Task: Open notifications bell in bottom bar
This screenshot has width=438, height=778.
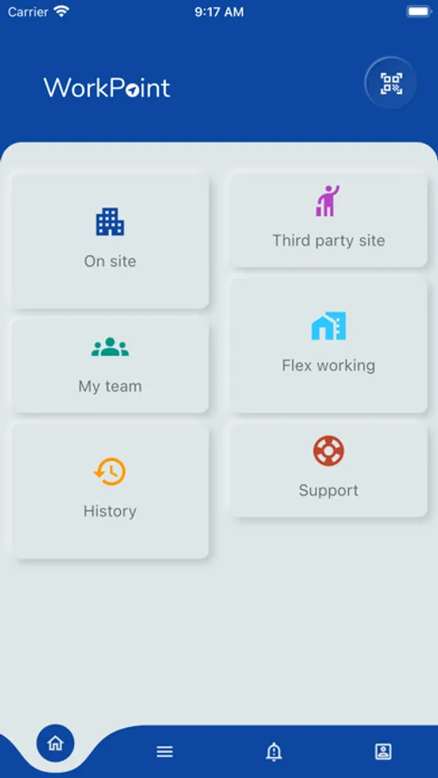Action: tap(273, 752)
